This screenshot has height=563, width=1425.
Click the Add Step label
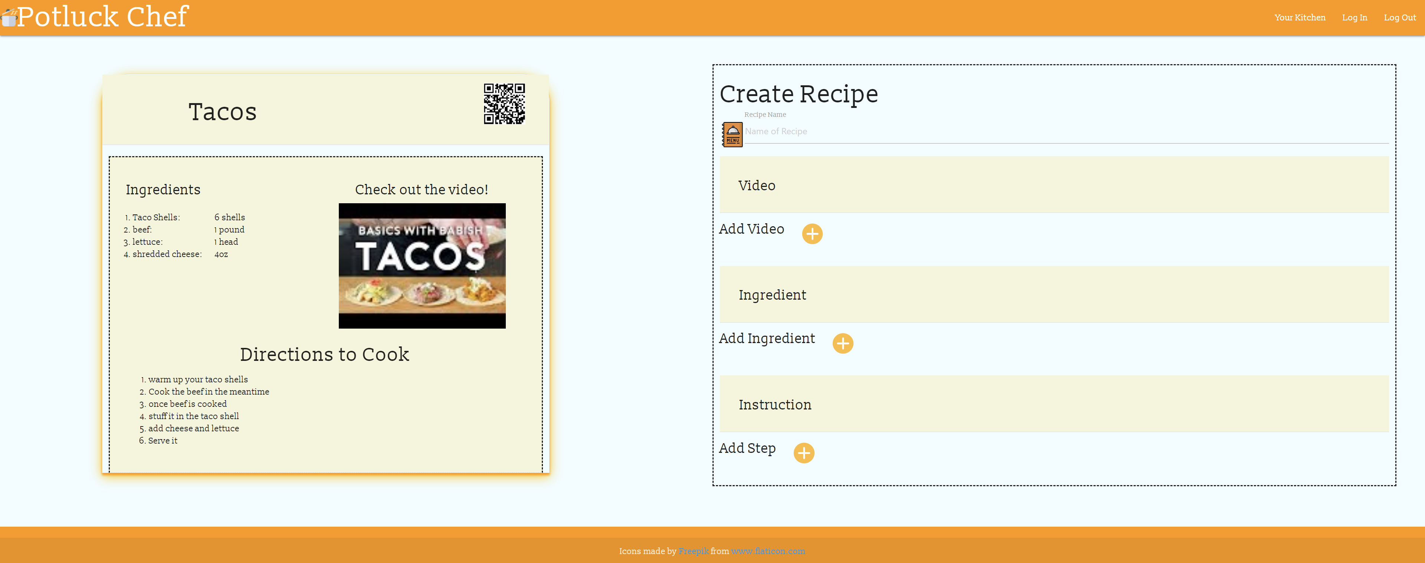tap(747, 448)
